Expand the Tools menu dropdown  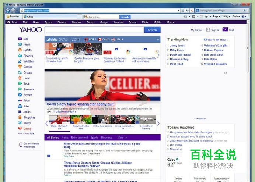pyautogui.click(x=236, y=17)
